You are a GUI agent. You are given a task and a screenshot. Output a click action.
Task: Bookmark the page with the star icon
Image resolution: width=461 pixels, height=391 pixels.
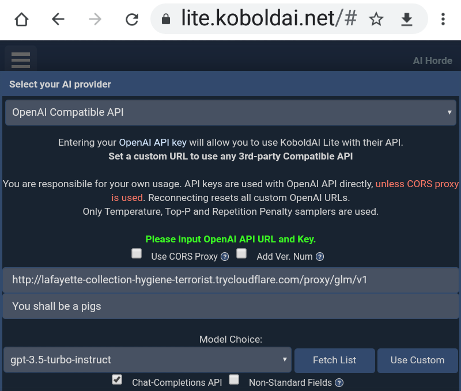click(376, 20)
